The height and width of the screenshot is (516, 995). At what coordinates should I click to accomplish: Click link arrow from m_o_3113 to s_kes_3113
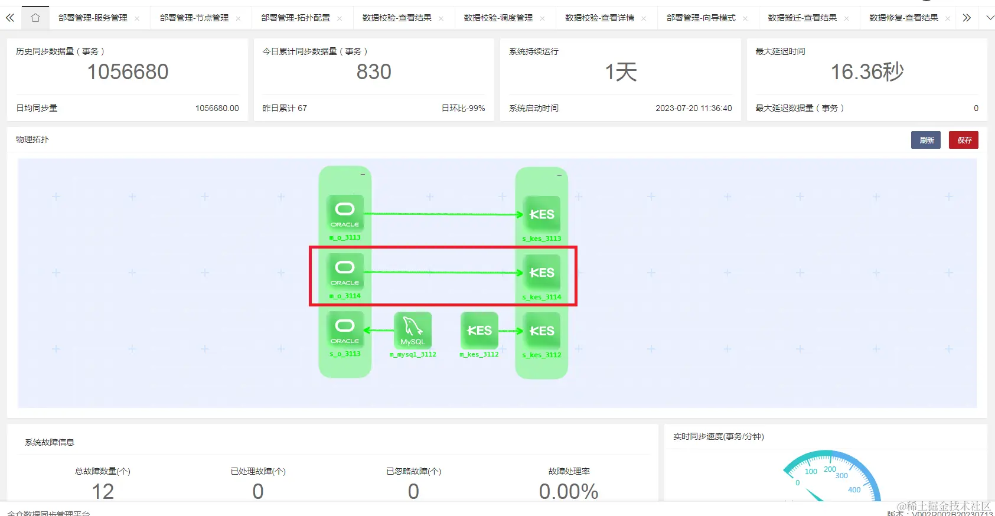pos(443,214)
